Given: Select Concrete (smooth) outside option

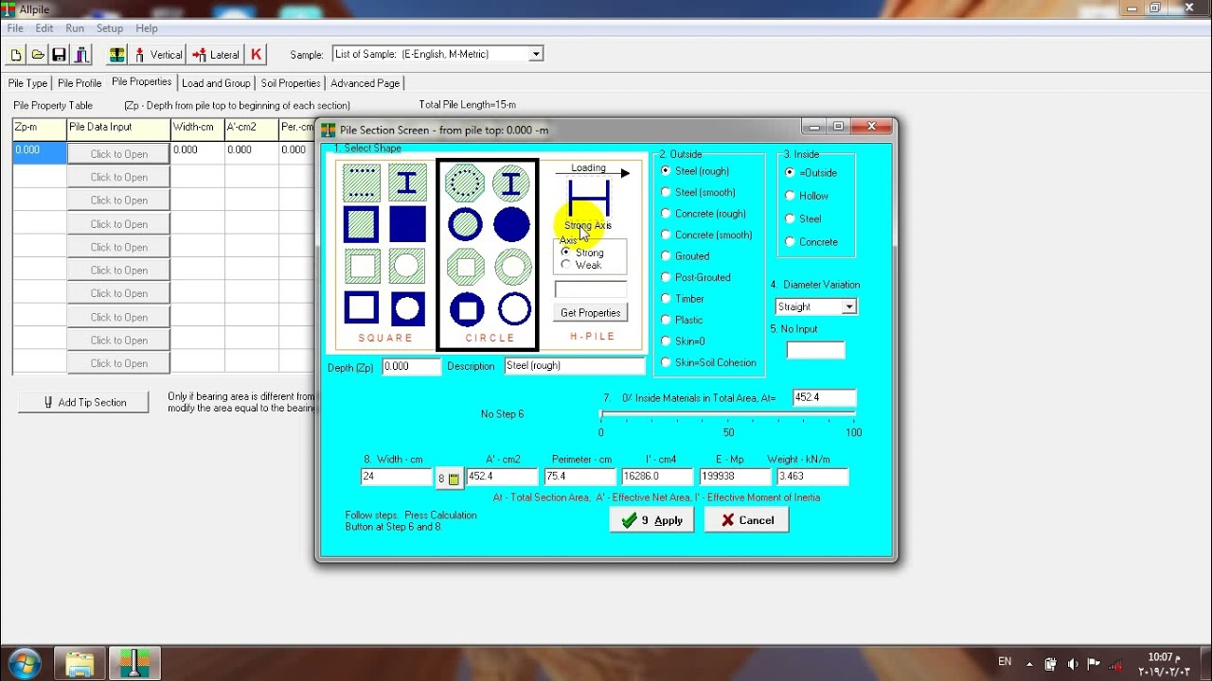Looking at the screenshot, I should [x=666, y=235].
